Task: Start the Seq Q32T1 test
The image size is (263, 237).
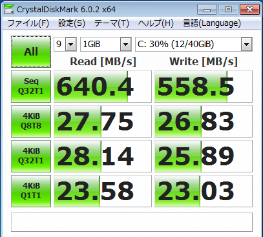Action: point(31,87)
